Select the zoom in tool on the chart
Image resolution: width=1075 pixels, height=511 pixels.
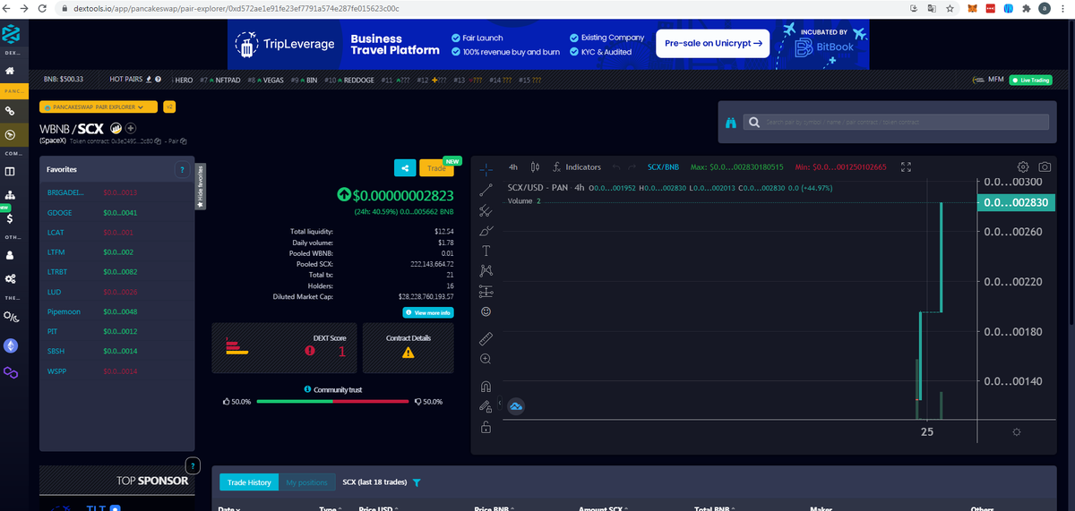click(486, 359)
